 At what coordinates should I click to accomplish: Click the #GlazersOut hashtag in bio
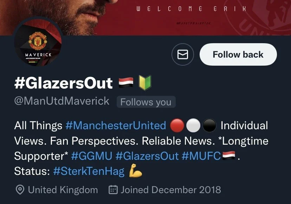point(147,156)
